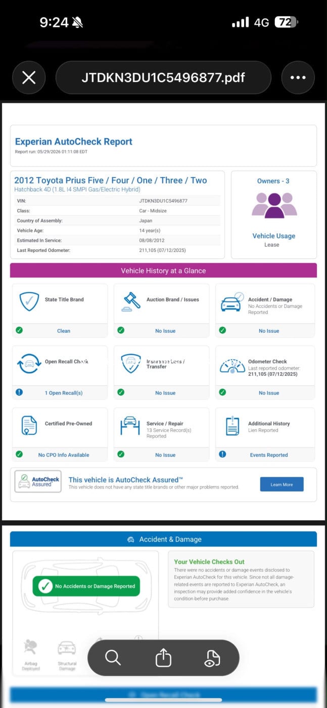This screenshot has height=708, width=327.
Task: Click the Vehicle Age value 14 year(s)
Action: [x=150, y=231]
